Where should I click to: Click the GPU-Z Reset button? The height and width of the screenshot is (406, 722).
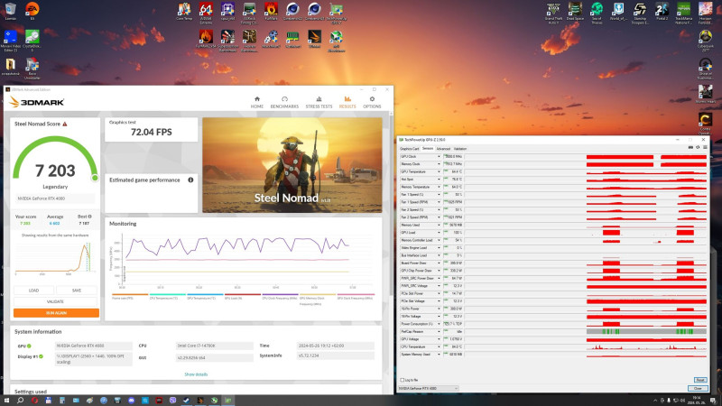click(700, 380)
